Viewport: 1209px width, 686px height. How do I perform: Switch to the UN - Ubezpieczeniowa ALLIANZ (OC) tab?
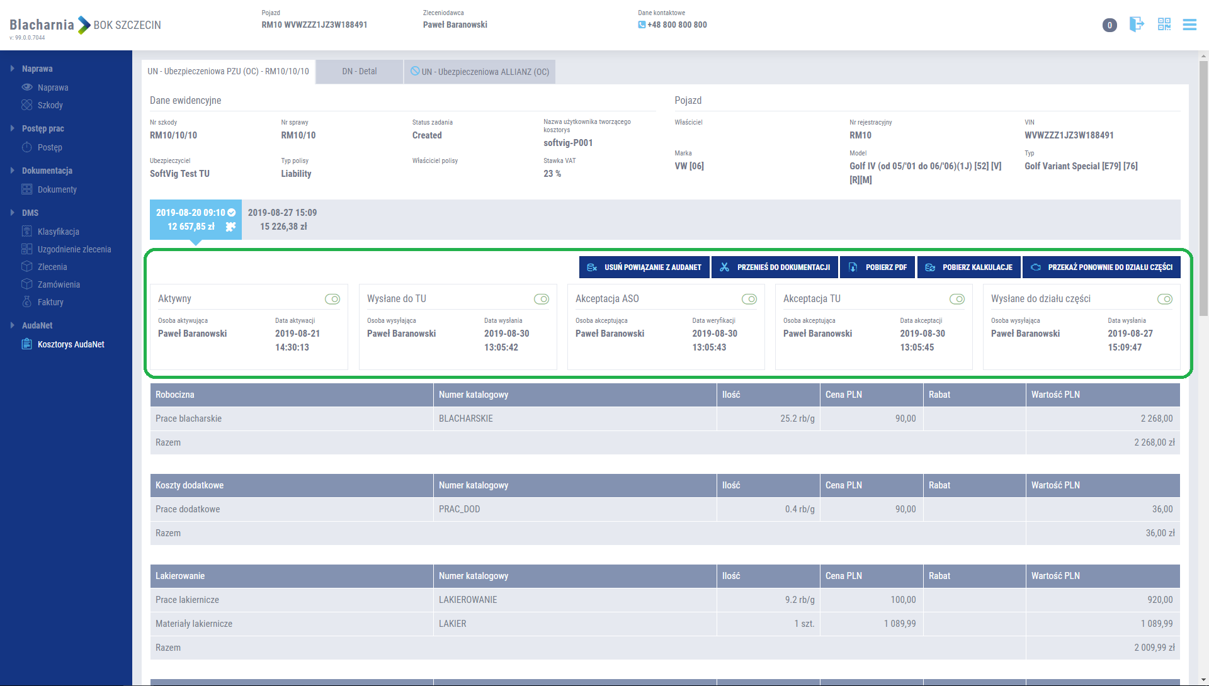(x=480, y=72)
